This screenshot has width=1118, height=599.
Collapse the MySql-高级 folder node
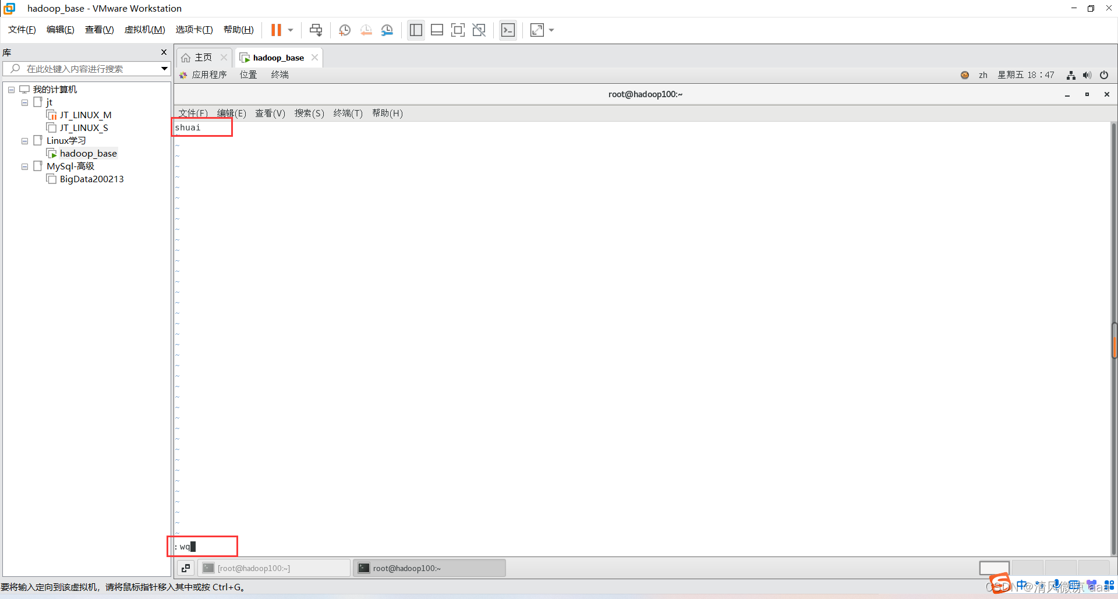(x=24, y=166)
